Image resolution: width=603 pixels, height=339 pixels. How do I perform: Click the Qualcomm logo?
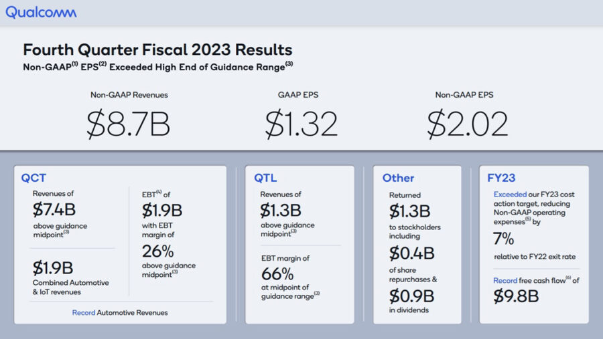41,12
